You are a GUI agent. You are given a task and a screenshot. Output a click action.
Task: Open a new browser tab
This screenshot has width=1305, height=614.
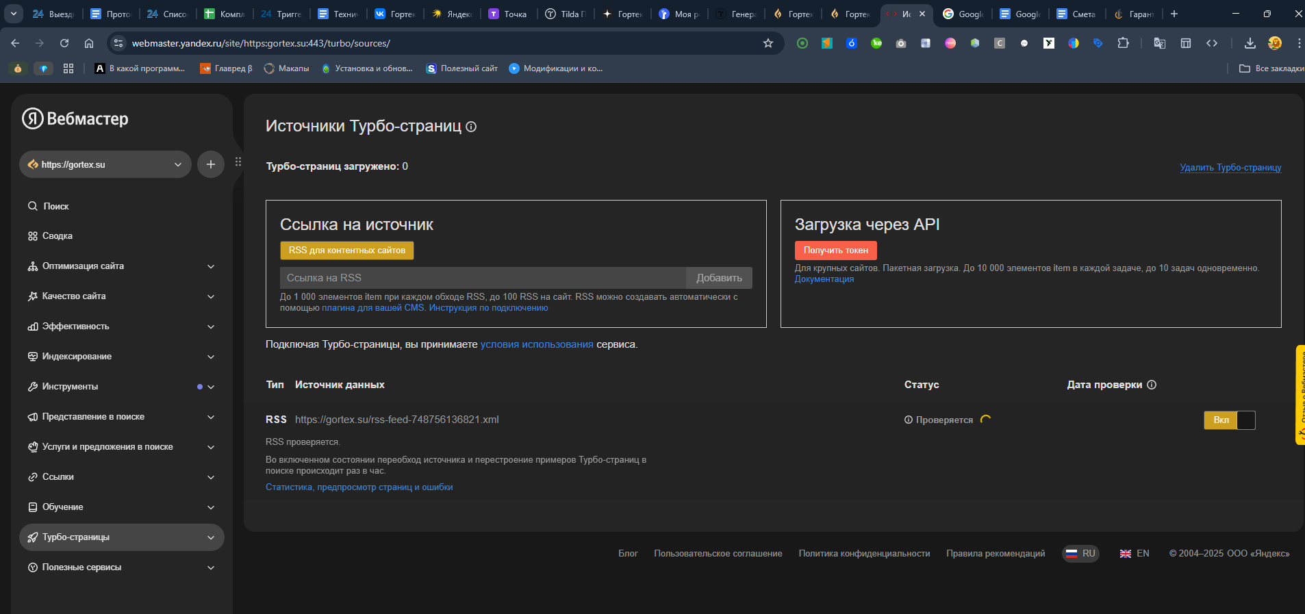(1174, 14)
